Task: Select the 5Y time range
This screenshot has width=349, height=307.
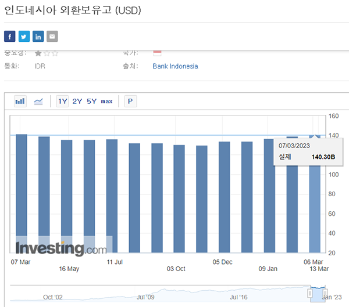Action: (91, 101)
